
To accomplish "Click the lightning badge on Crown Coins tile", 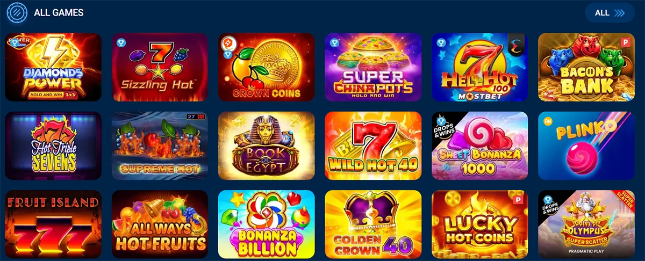I will click(228, 42).
